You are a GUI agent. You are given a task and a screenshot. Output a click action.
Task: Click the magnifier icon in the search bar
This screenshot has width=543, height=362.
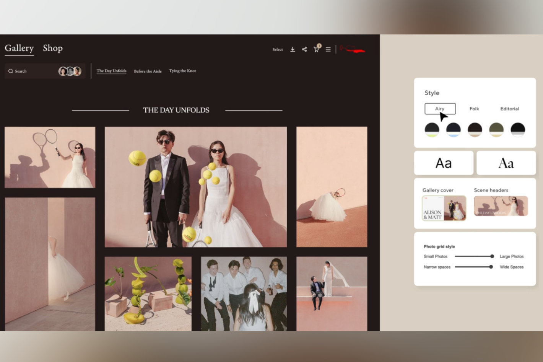(x=11, y=71)
